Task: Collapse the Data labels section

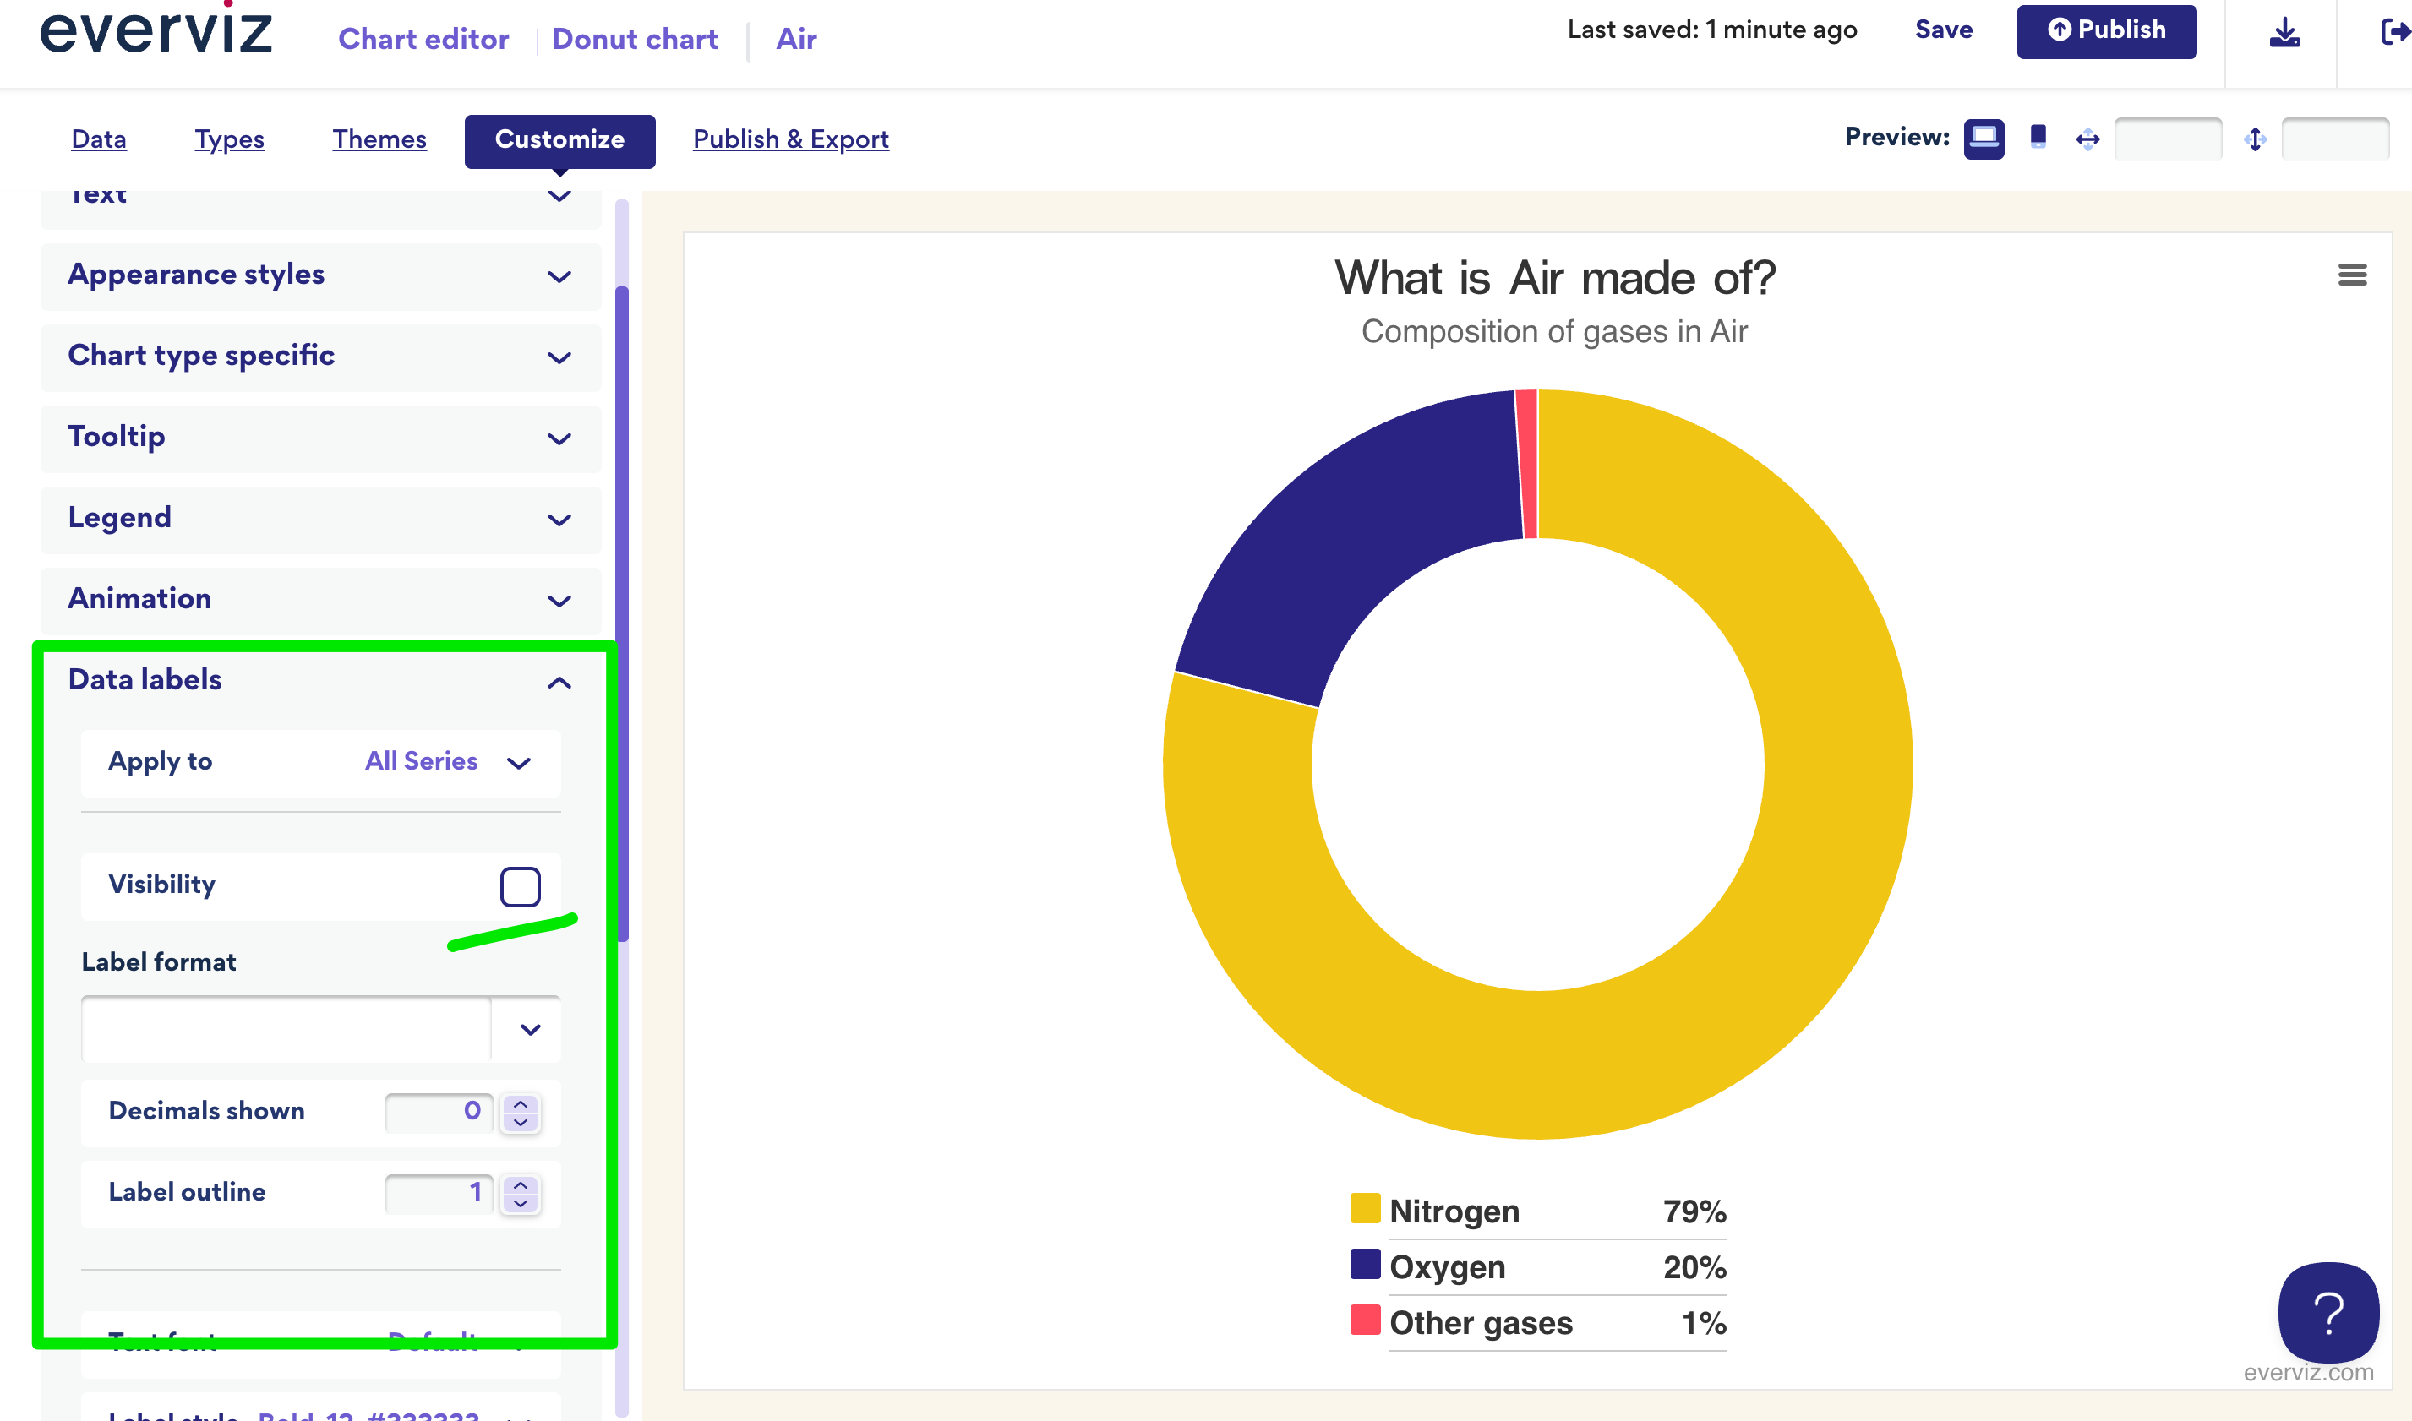Action: 559,682
